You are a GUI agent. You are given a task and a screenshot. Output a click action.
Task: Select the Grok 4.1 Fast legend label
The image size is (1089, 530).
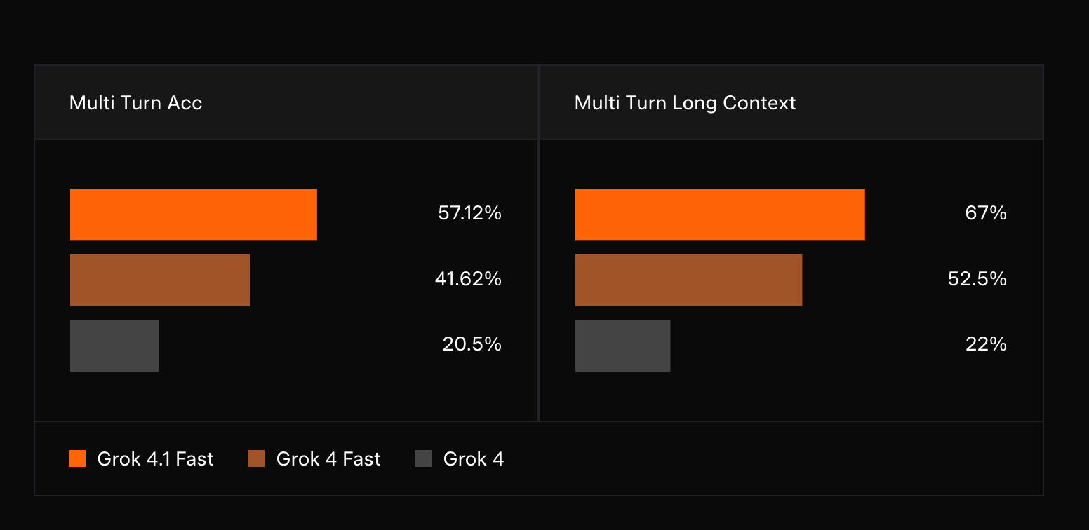155,459
